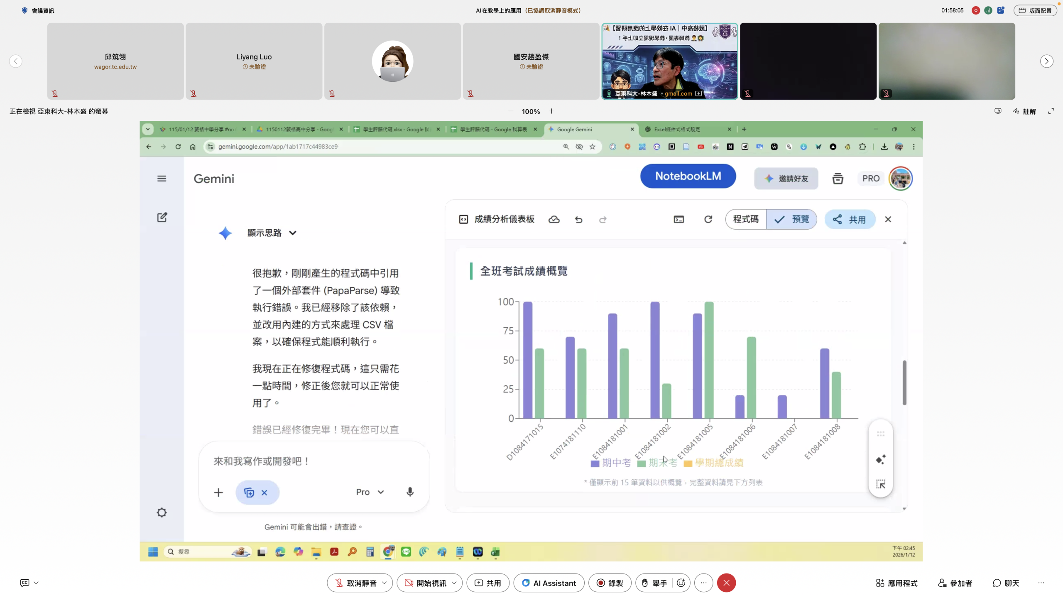Select 亞東科大-林木盛 video thumbnail
The width and height of the screenshot is (1063, 598).
(x=669, y=61)
